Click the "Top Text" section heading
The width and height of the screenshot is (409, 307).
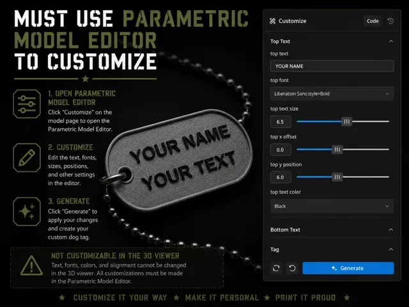(280, 41)
